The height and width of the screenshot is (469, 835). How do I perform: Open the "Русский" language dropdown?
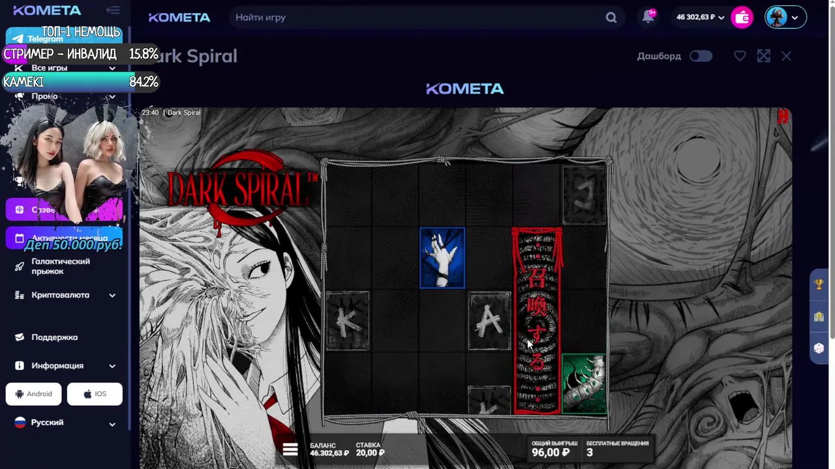point(65,423)
